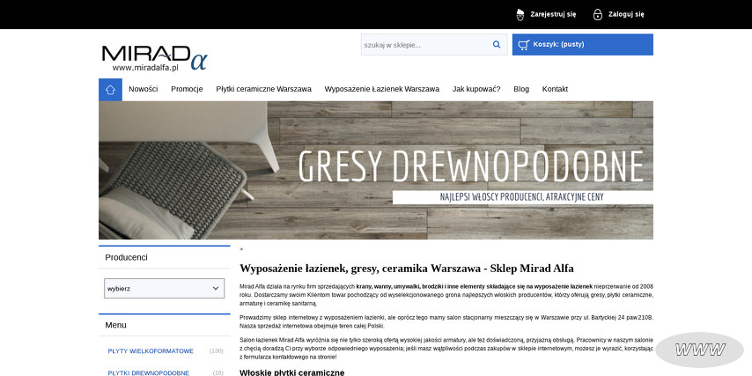This screenshot has width=752, height=376.
Task: Click the page heading about Sklep Mirad Alfa
Action: click(x=407, y=268)
